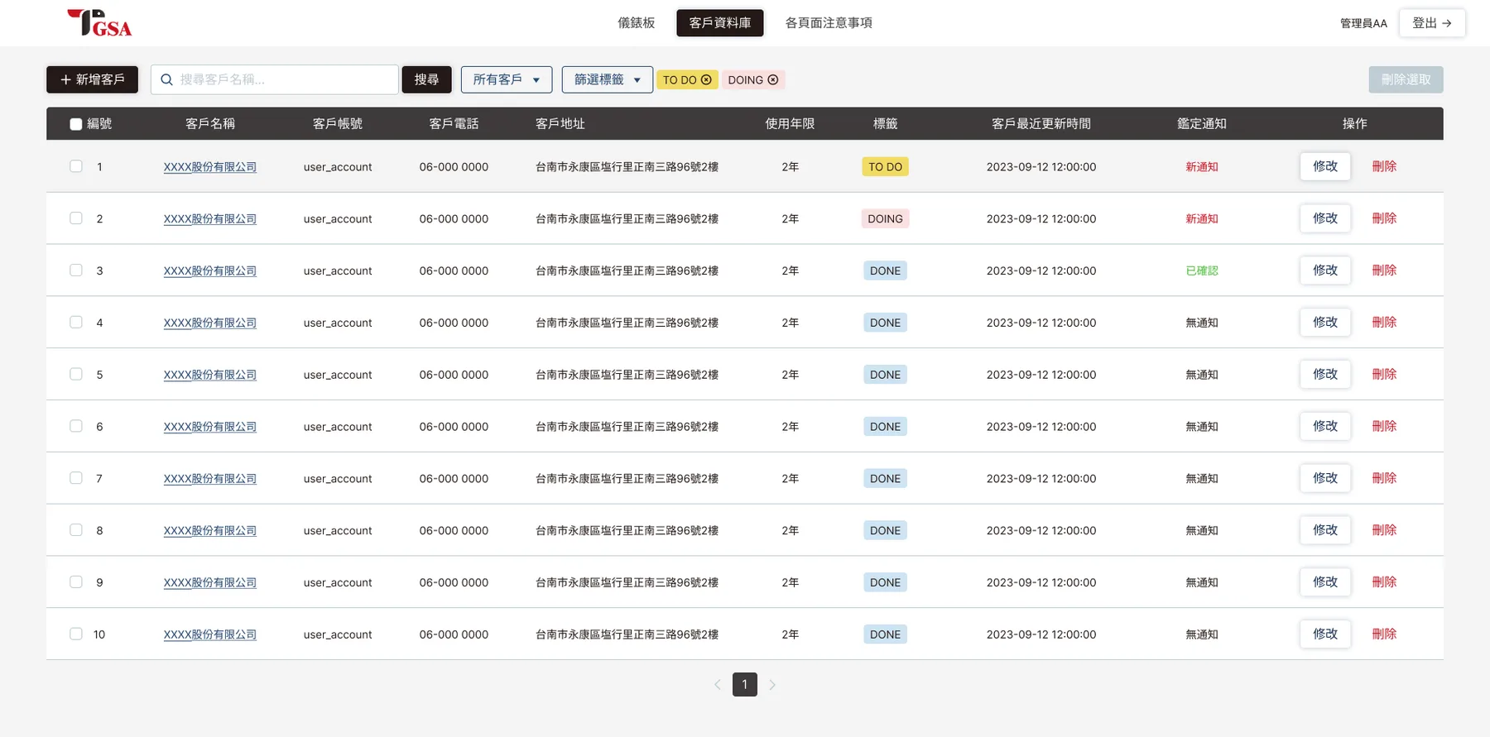Click 修改 button in row 3
Viewport: 1490px width, 737px height.
tap(1325, 270)
